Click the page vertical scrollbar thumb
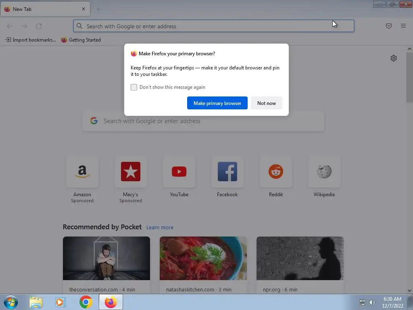Screen dimensions: 413x310 [x=409, y=77]
